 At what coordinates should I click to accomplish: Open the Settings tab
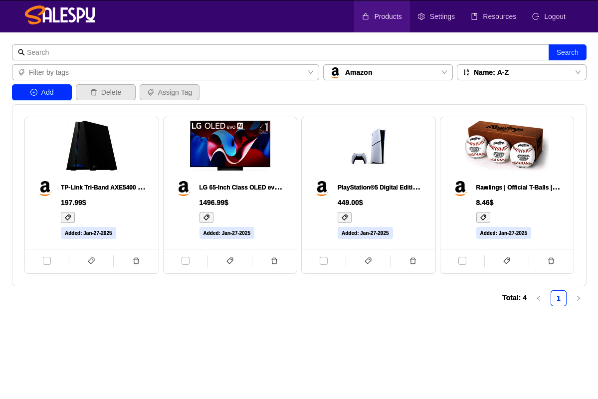pos(436,16)
